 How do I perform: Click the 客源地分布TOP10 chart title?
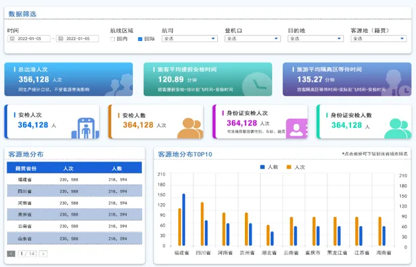coord(185,154)
